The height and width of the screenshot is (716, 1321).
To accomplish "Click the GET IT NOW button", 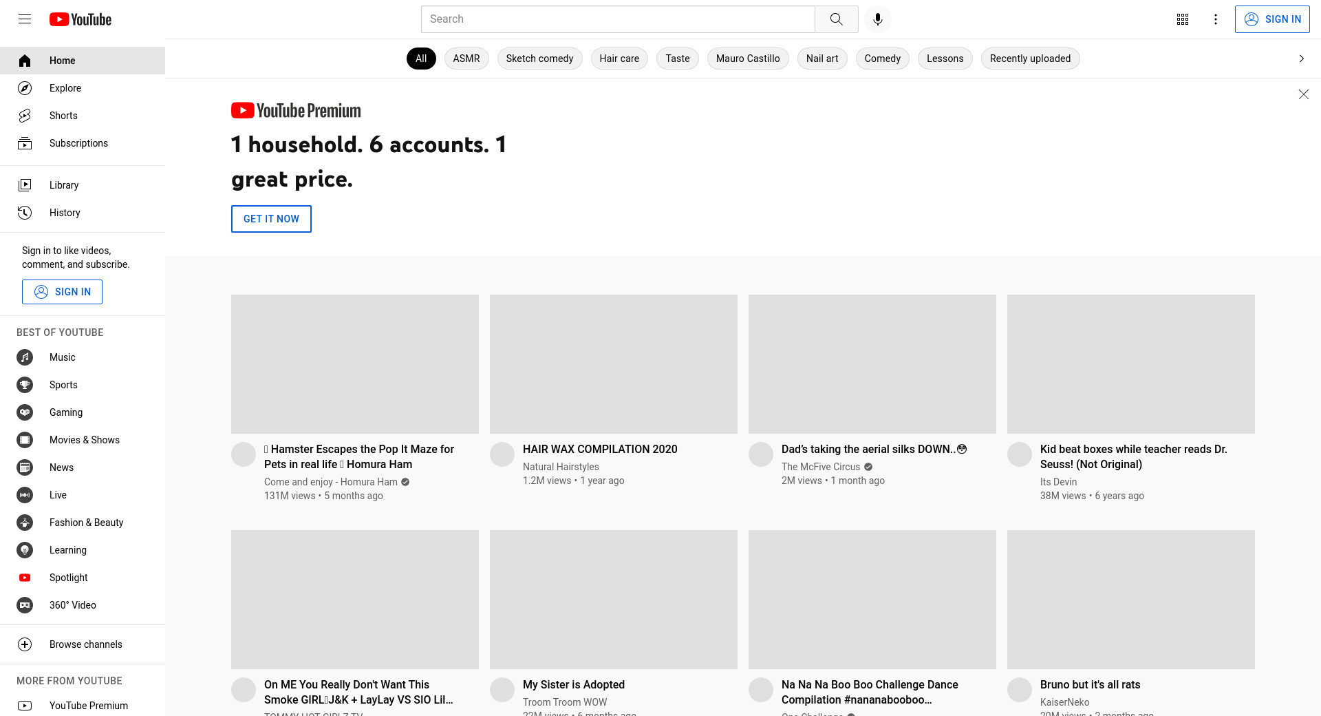I will (271, 219).
